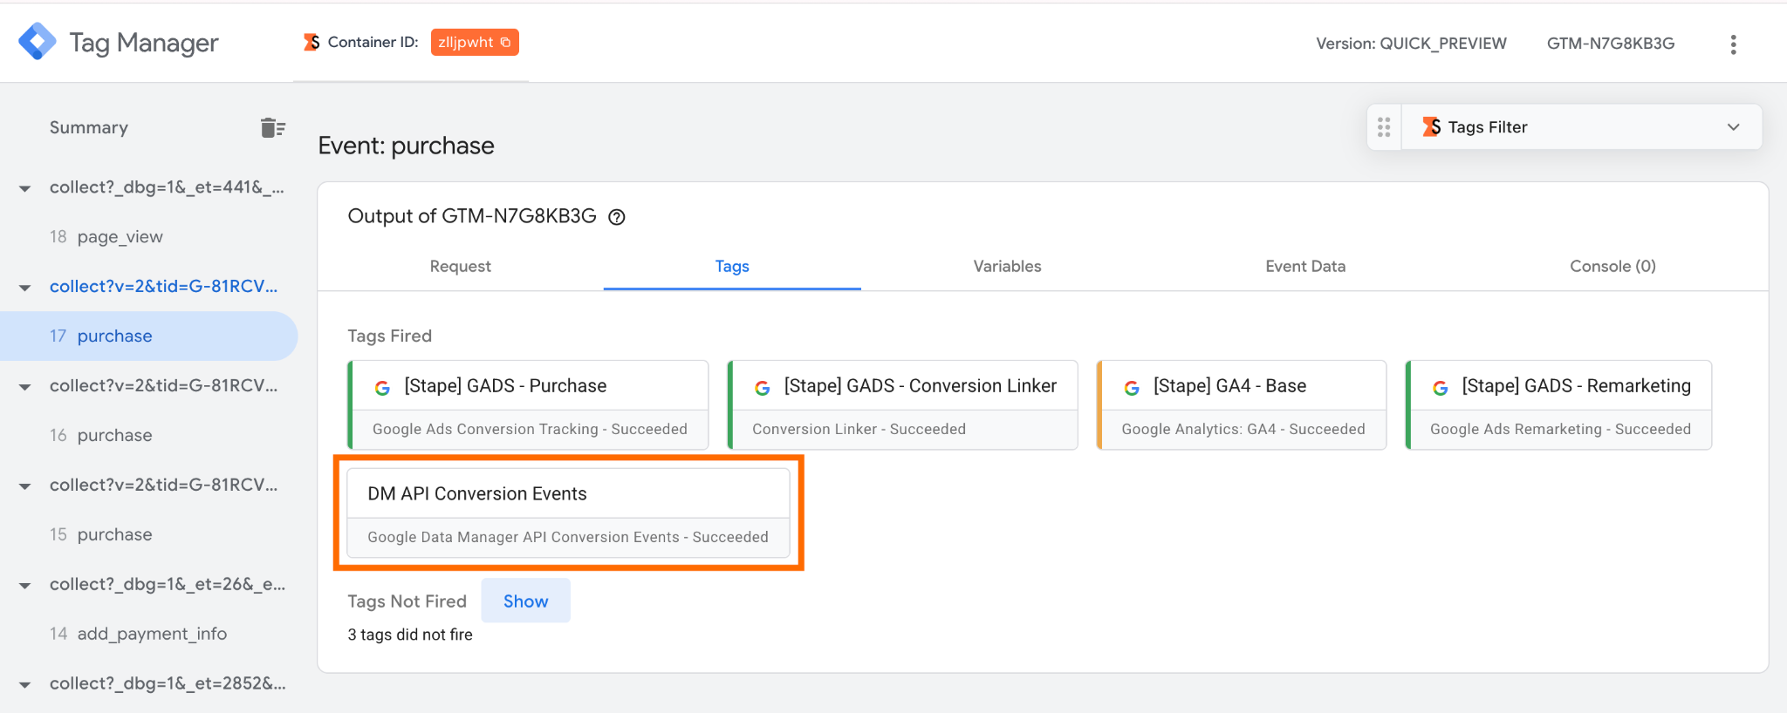The height and width of the screenshot is (713, 1787).
Task: Click the "3 tags did not fire" text
Action: 410,635
